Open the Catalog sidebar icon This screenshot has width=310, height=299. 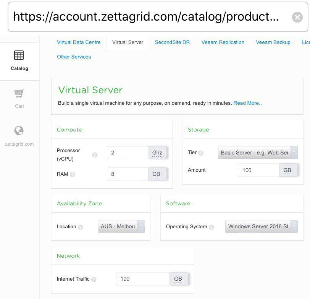coord(19,56)
